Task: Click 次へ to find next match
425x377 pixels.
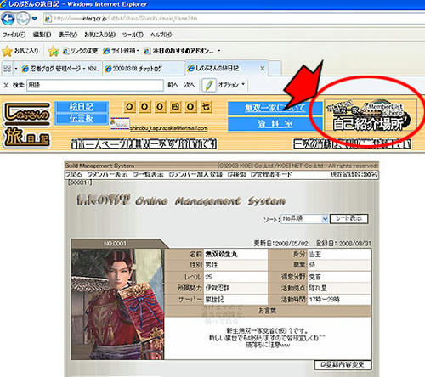Action: [x=189, y=85]
